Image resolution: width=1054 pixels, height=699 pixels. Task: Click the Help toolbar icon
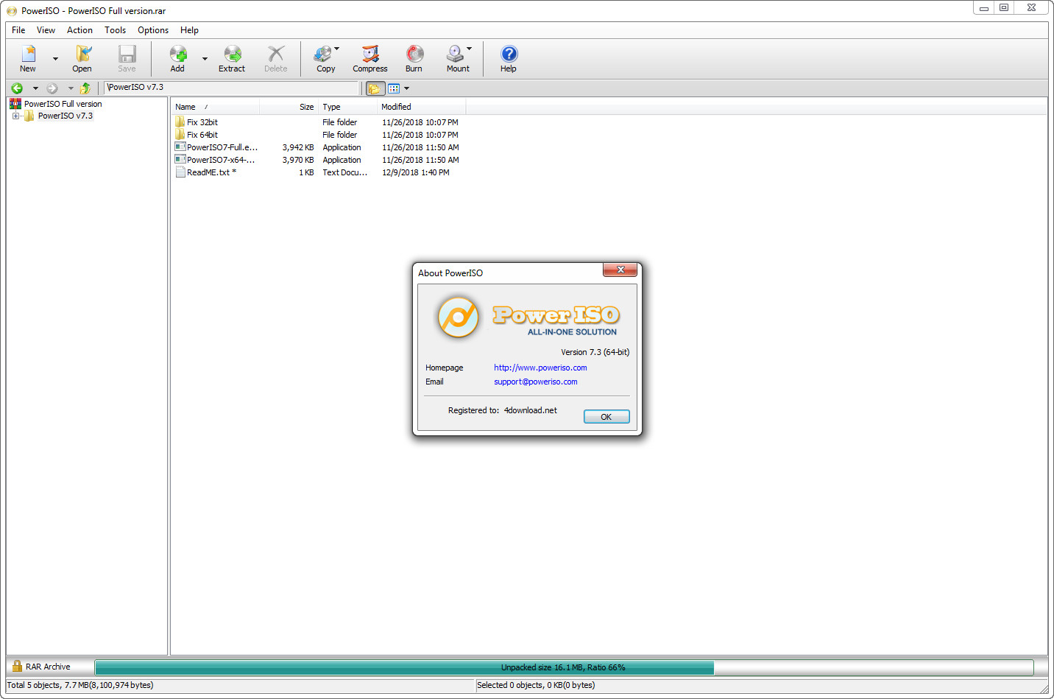click(x=509, y=58)
